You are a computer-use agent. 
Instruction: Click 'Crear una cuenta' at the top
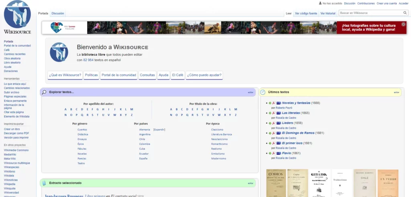click(x=387, y=3)
